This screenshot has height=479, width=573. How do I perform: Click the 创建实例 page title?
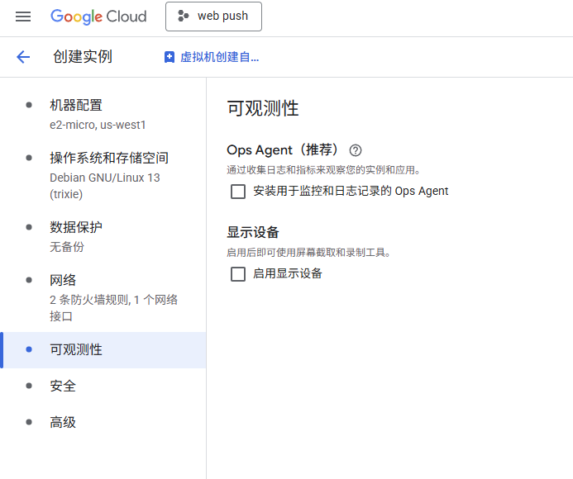tap(83, 57)
